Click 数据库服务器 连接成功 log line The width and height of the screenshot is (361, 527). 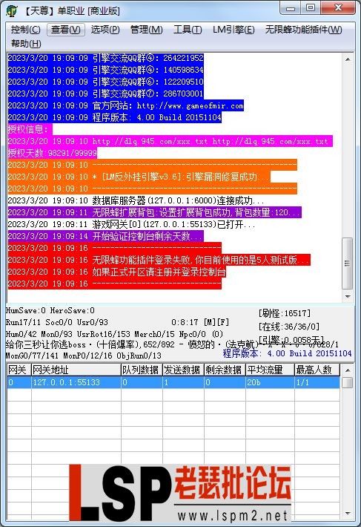point(136,200)
